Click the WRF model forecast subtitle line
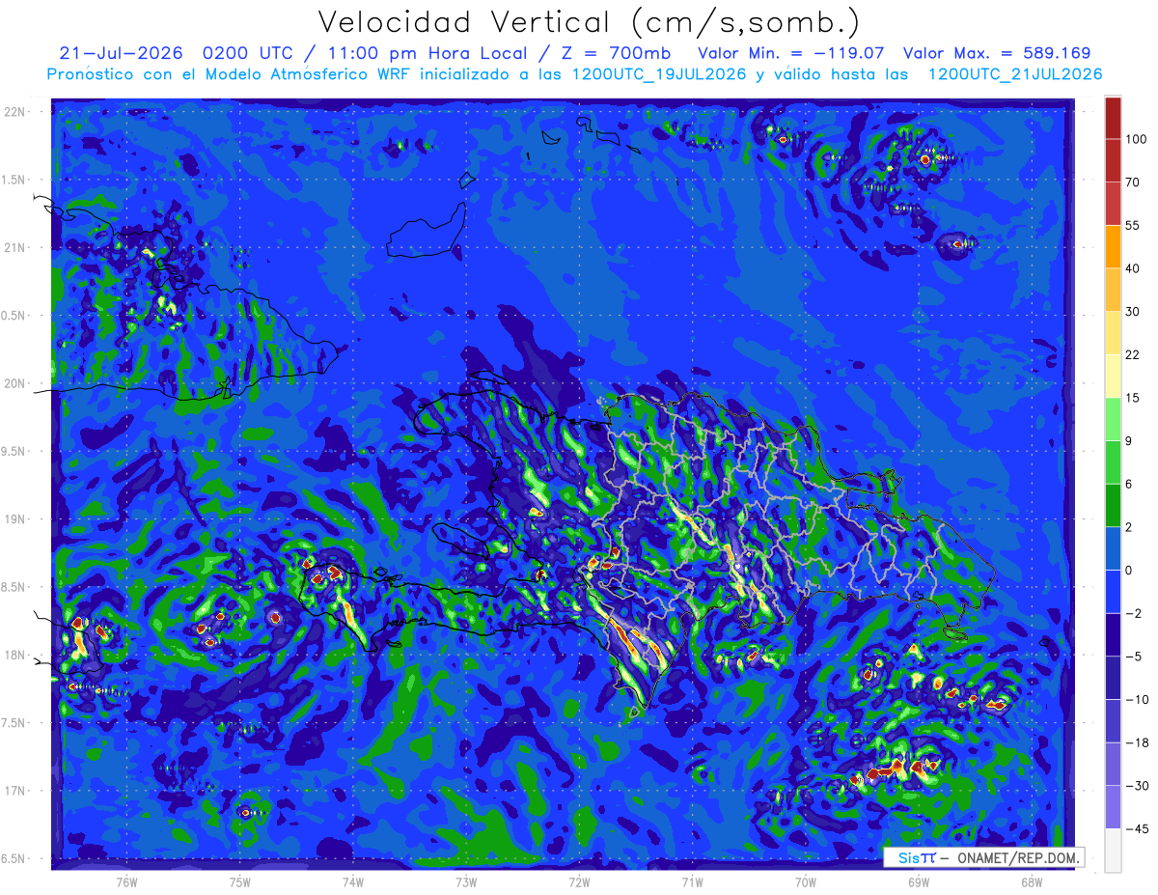 pyautogui.click(x=574, y=73)
